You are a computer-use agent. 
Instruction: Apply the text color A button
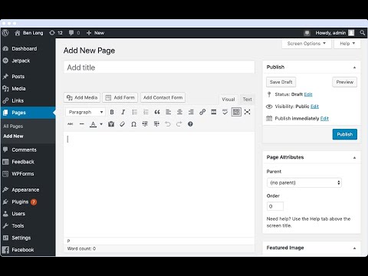(x=94, y=124)
